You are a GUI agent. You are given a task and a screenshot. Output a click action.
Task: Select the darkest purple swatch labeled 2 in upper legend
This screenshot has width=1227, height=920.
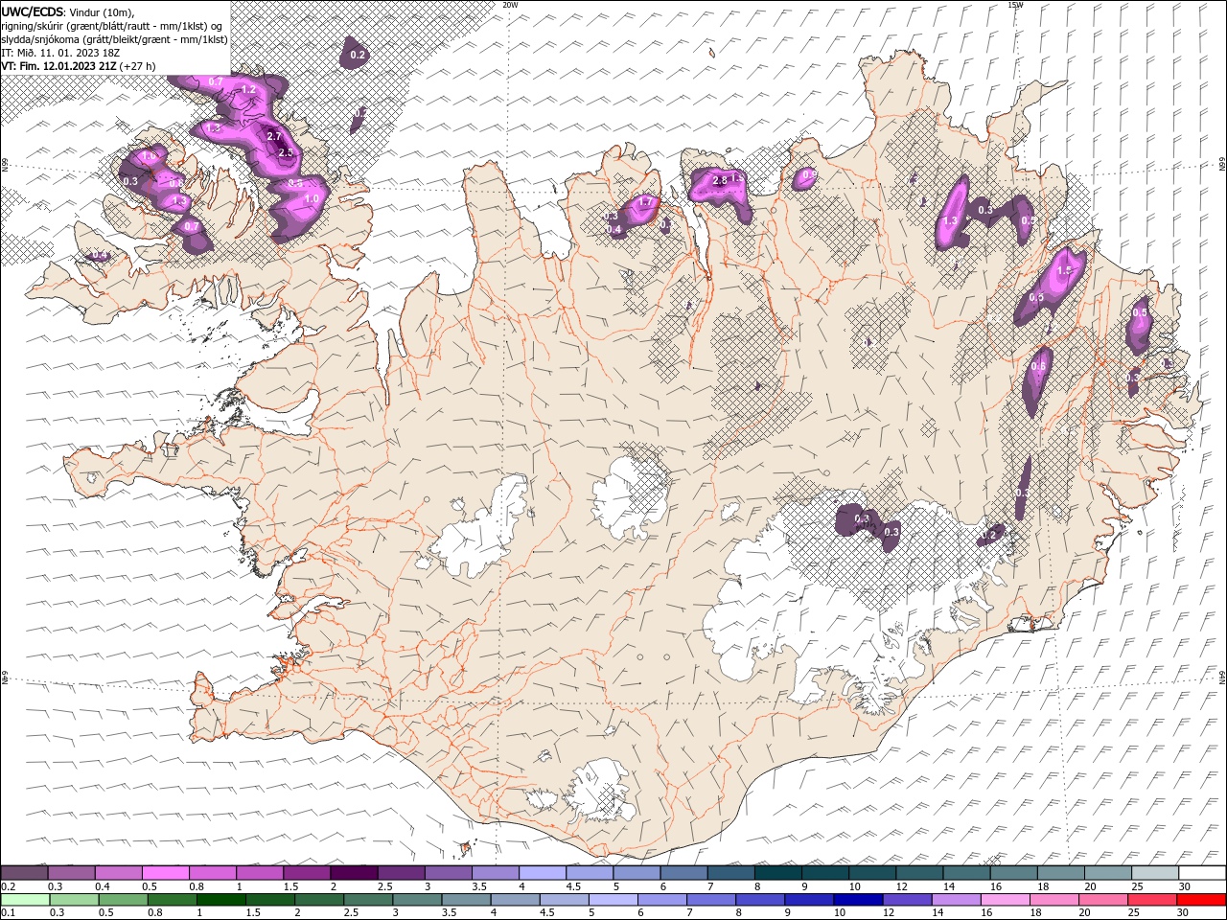coord(353,873)
